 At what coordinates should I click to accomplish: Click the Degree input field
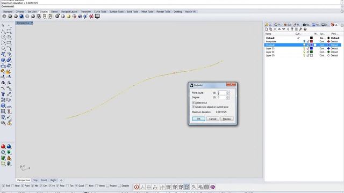[x=221, y=98]
